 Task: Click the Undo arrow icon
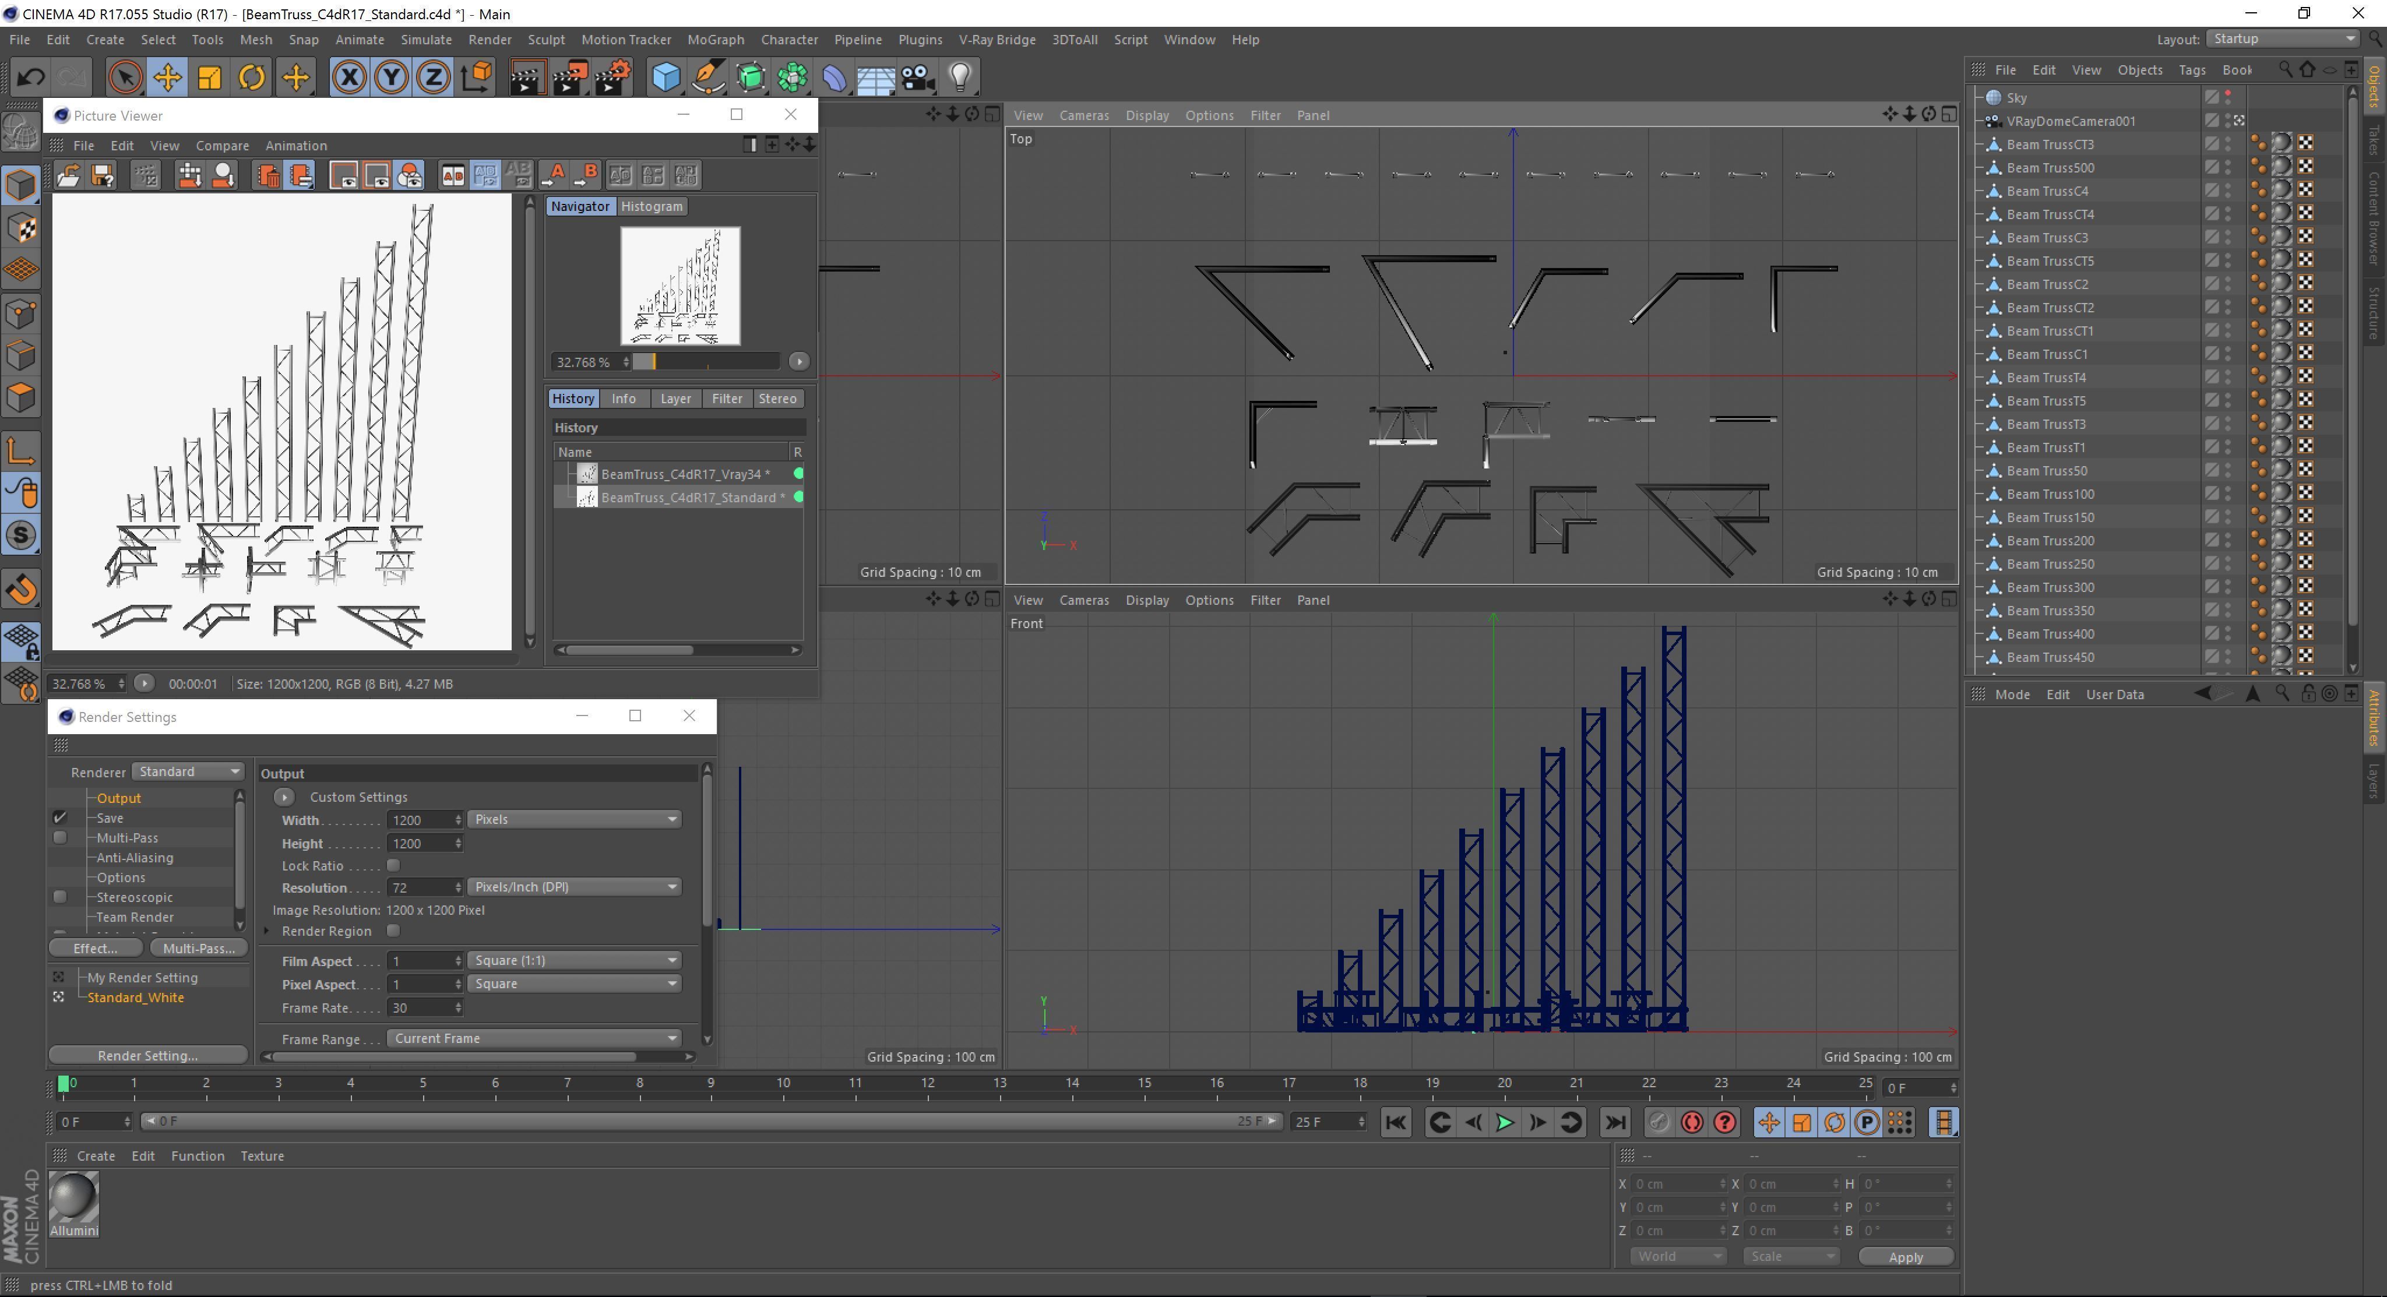[x=30, y=77]
